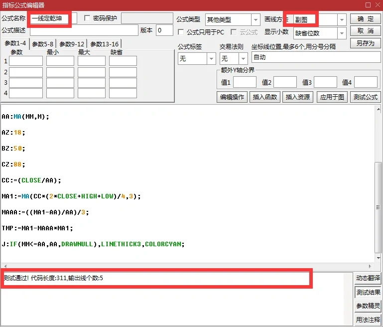Click the code line CC:=(CLOSE/AA);
The image size is (383, 327).
click(x=31, y=180)
